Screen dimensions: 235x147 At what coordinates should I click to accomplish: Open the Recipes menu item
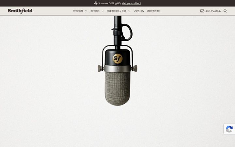click(x=95, y=11)
